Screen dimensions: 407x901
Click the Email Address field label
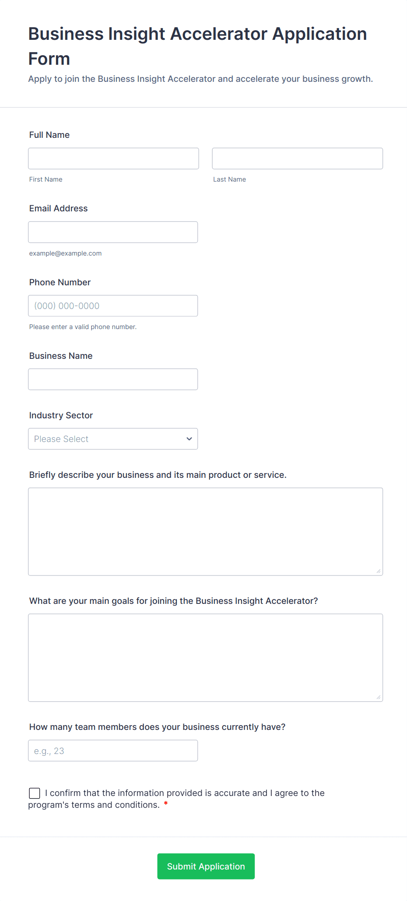coord(59,208)
